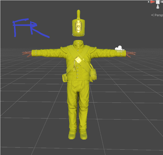This screenshot has width=163, height=155.
Task: Click the gold badge on chest straps
Action: click(78, 60)
